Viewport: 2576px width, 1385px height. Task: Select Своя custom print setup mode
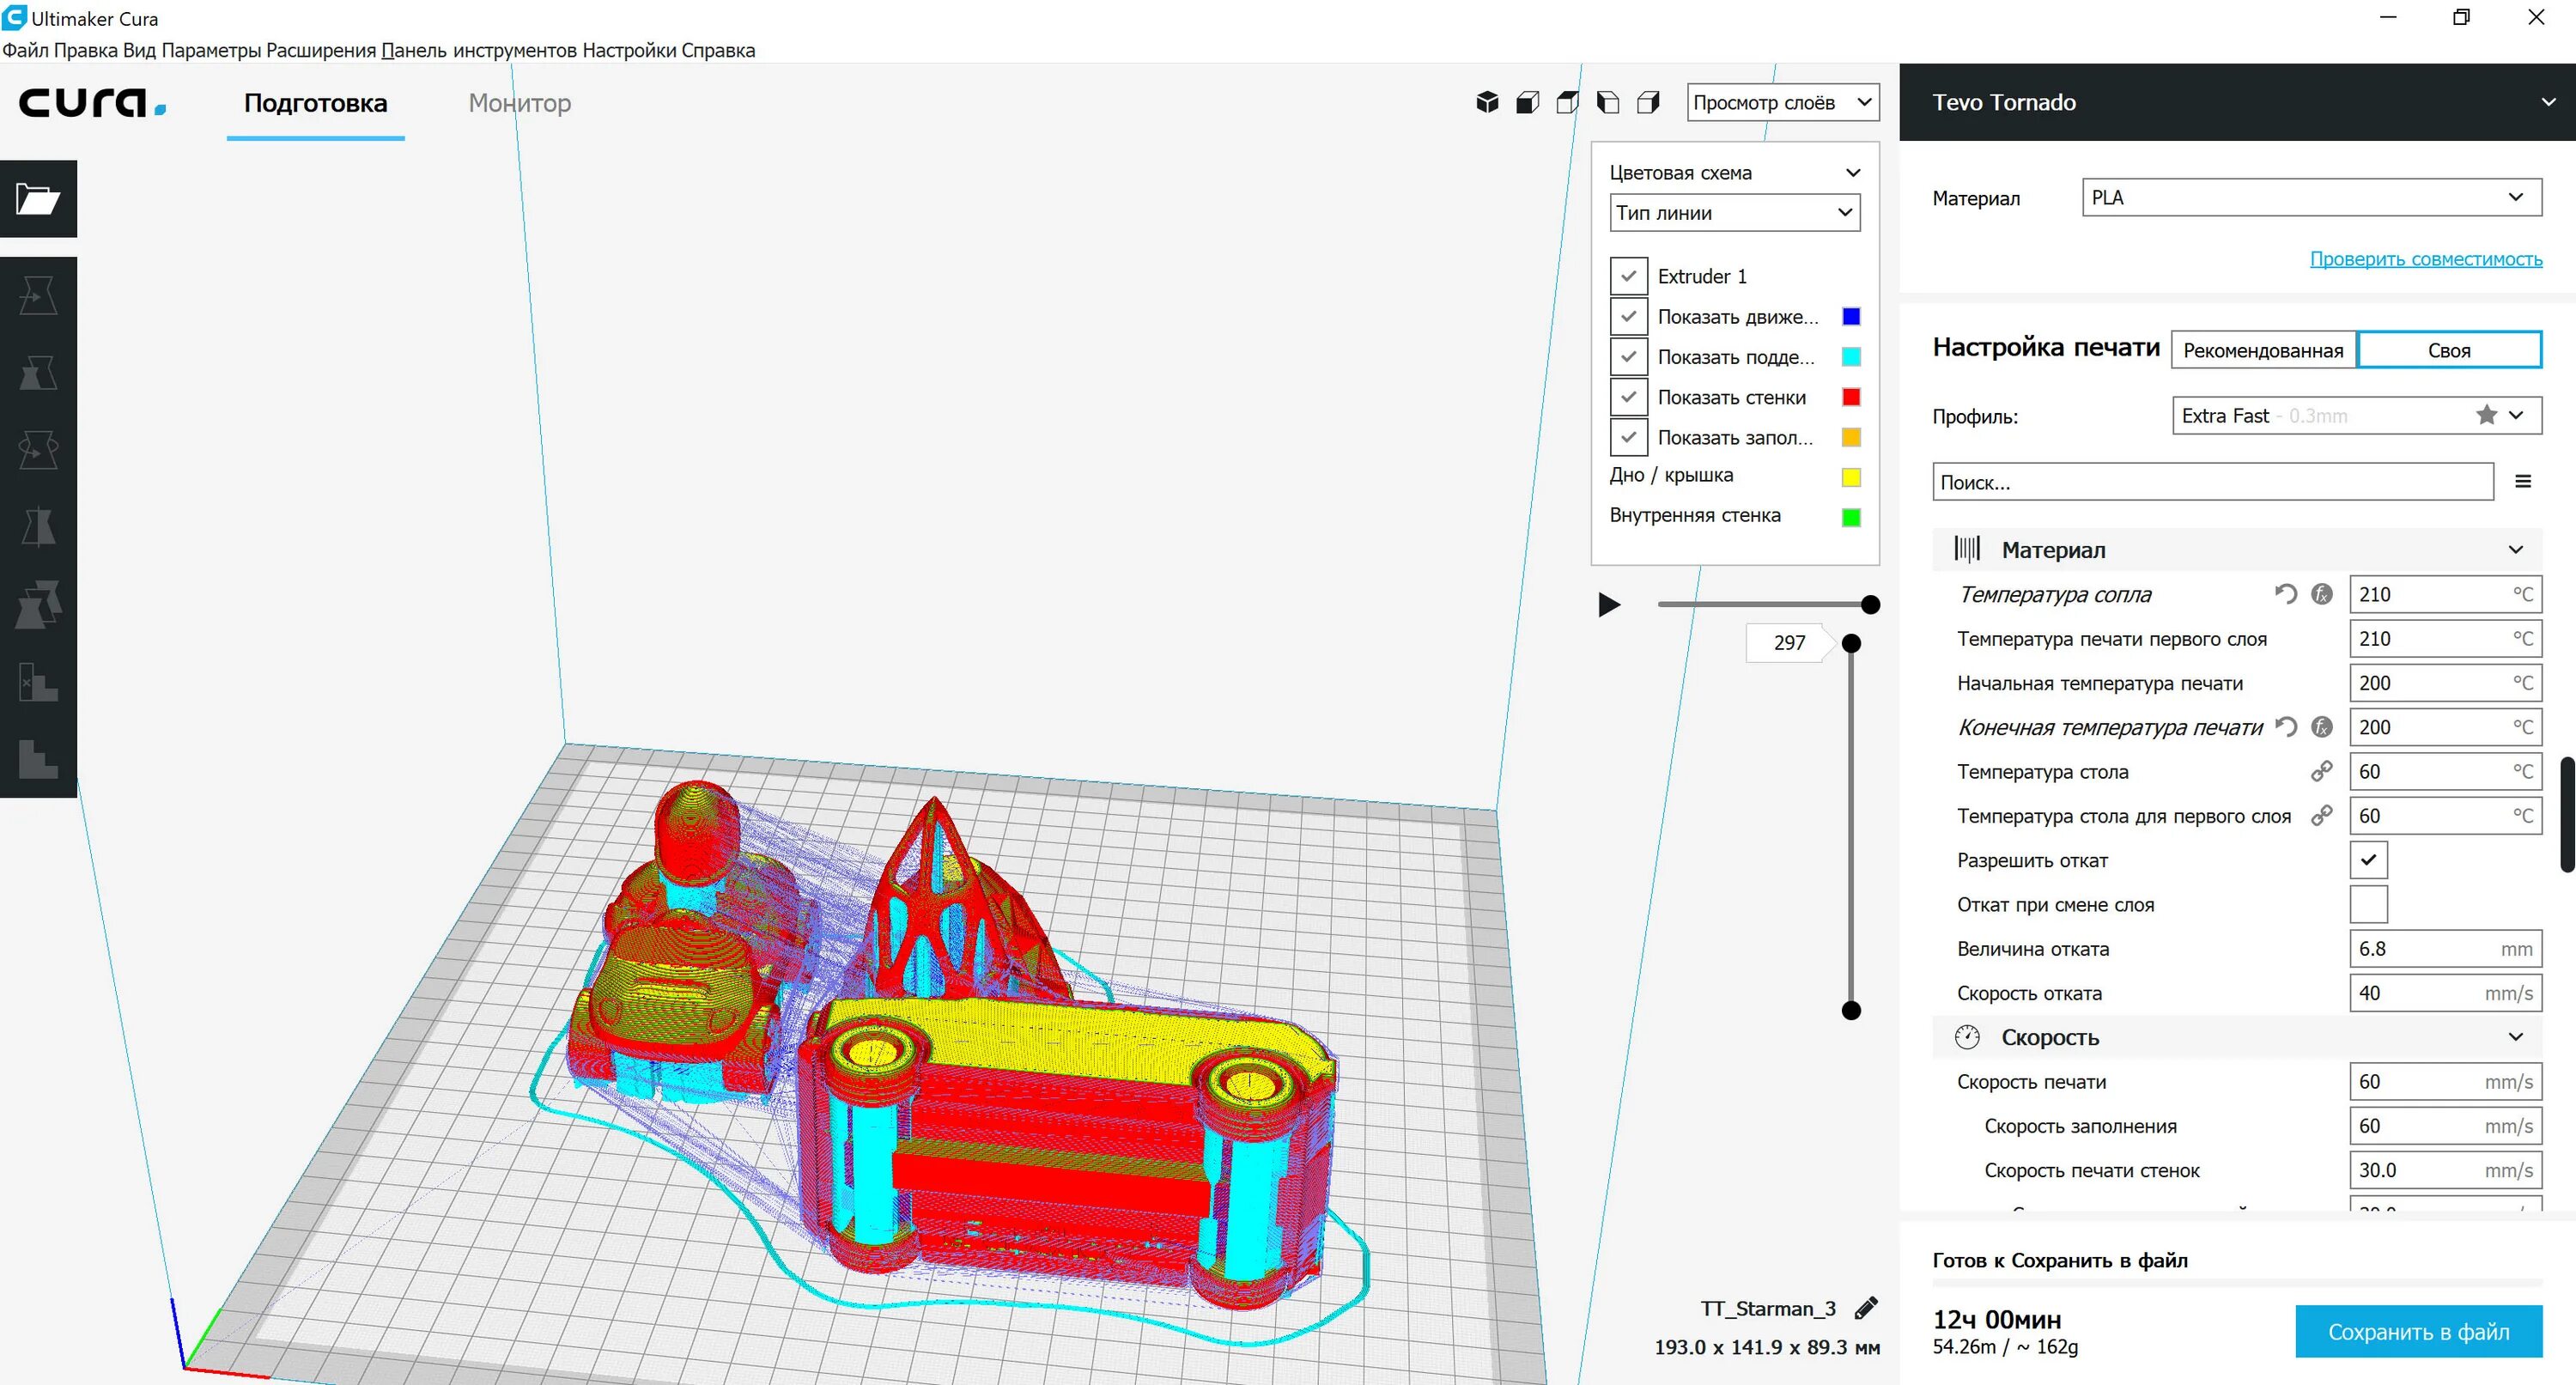coord(2449,350)
